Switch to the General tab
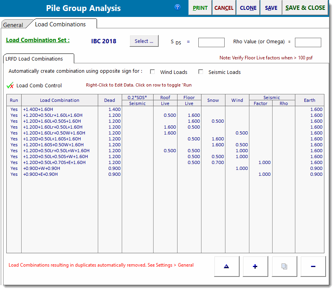335x291 pixels. tap(13, 25)
